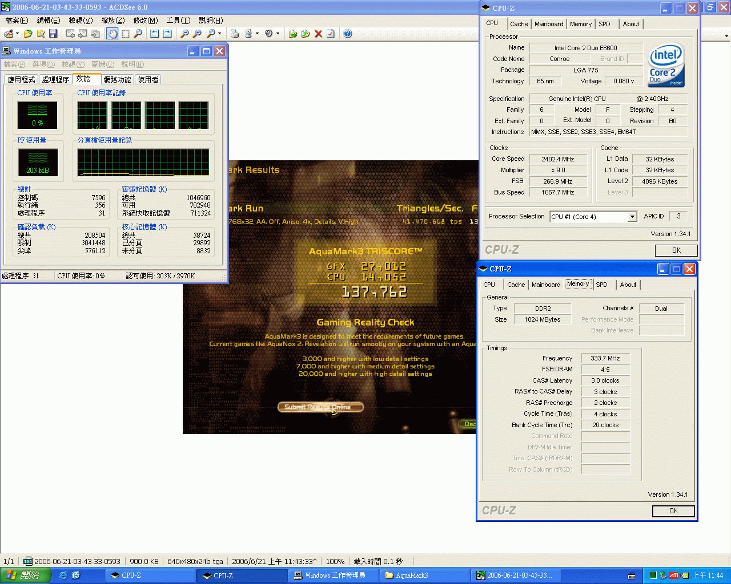Open Cache tab in upper CPU-Z window
Image resolution: width=731 pixels, height=584 pixels.
[519, 24]
